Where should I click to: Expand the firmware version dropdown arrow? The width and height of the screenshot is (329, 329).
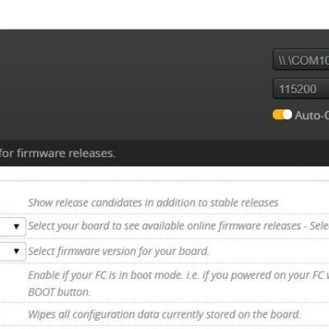click(16, 251)
